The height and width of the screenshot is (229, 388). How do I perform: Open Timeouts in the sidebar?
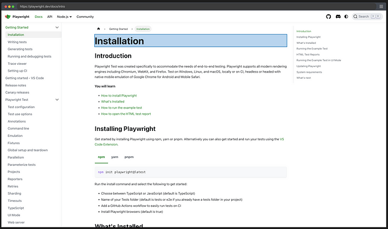14,201
